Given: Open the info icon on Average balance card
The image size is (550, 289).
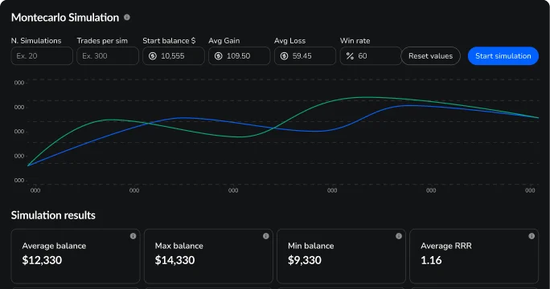Looking at the screenshot, I should pyautogui.click(x=133, y=236).
